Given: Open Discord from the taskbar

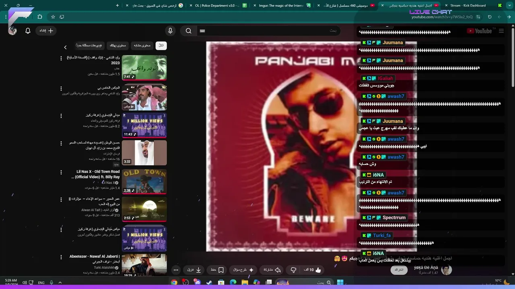Looking at the screenshot, I should 198,283.
